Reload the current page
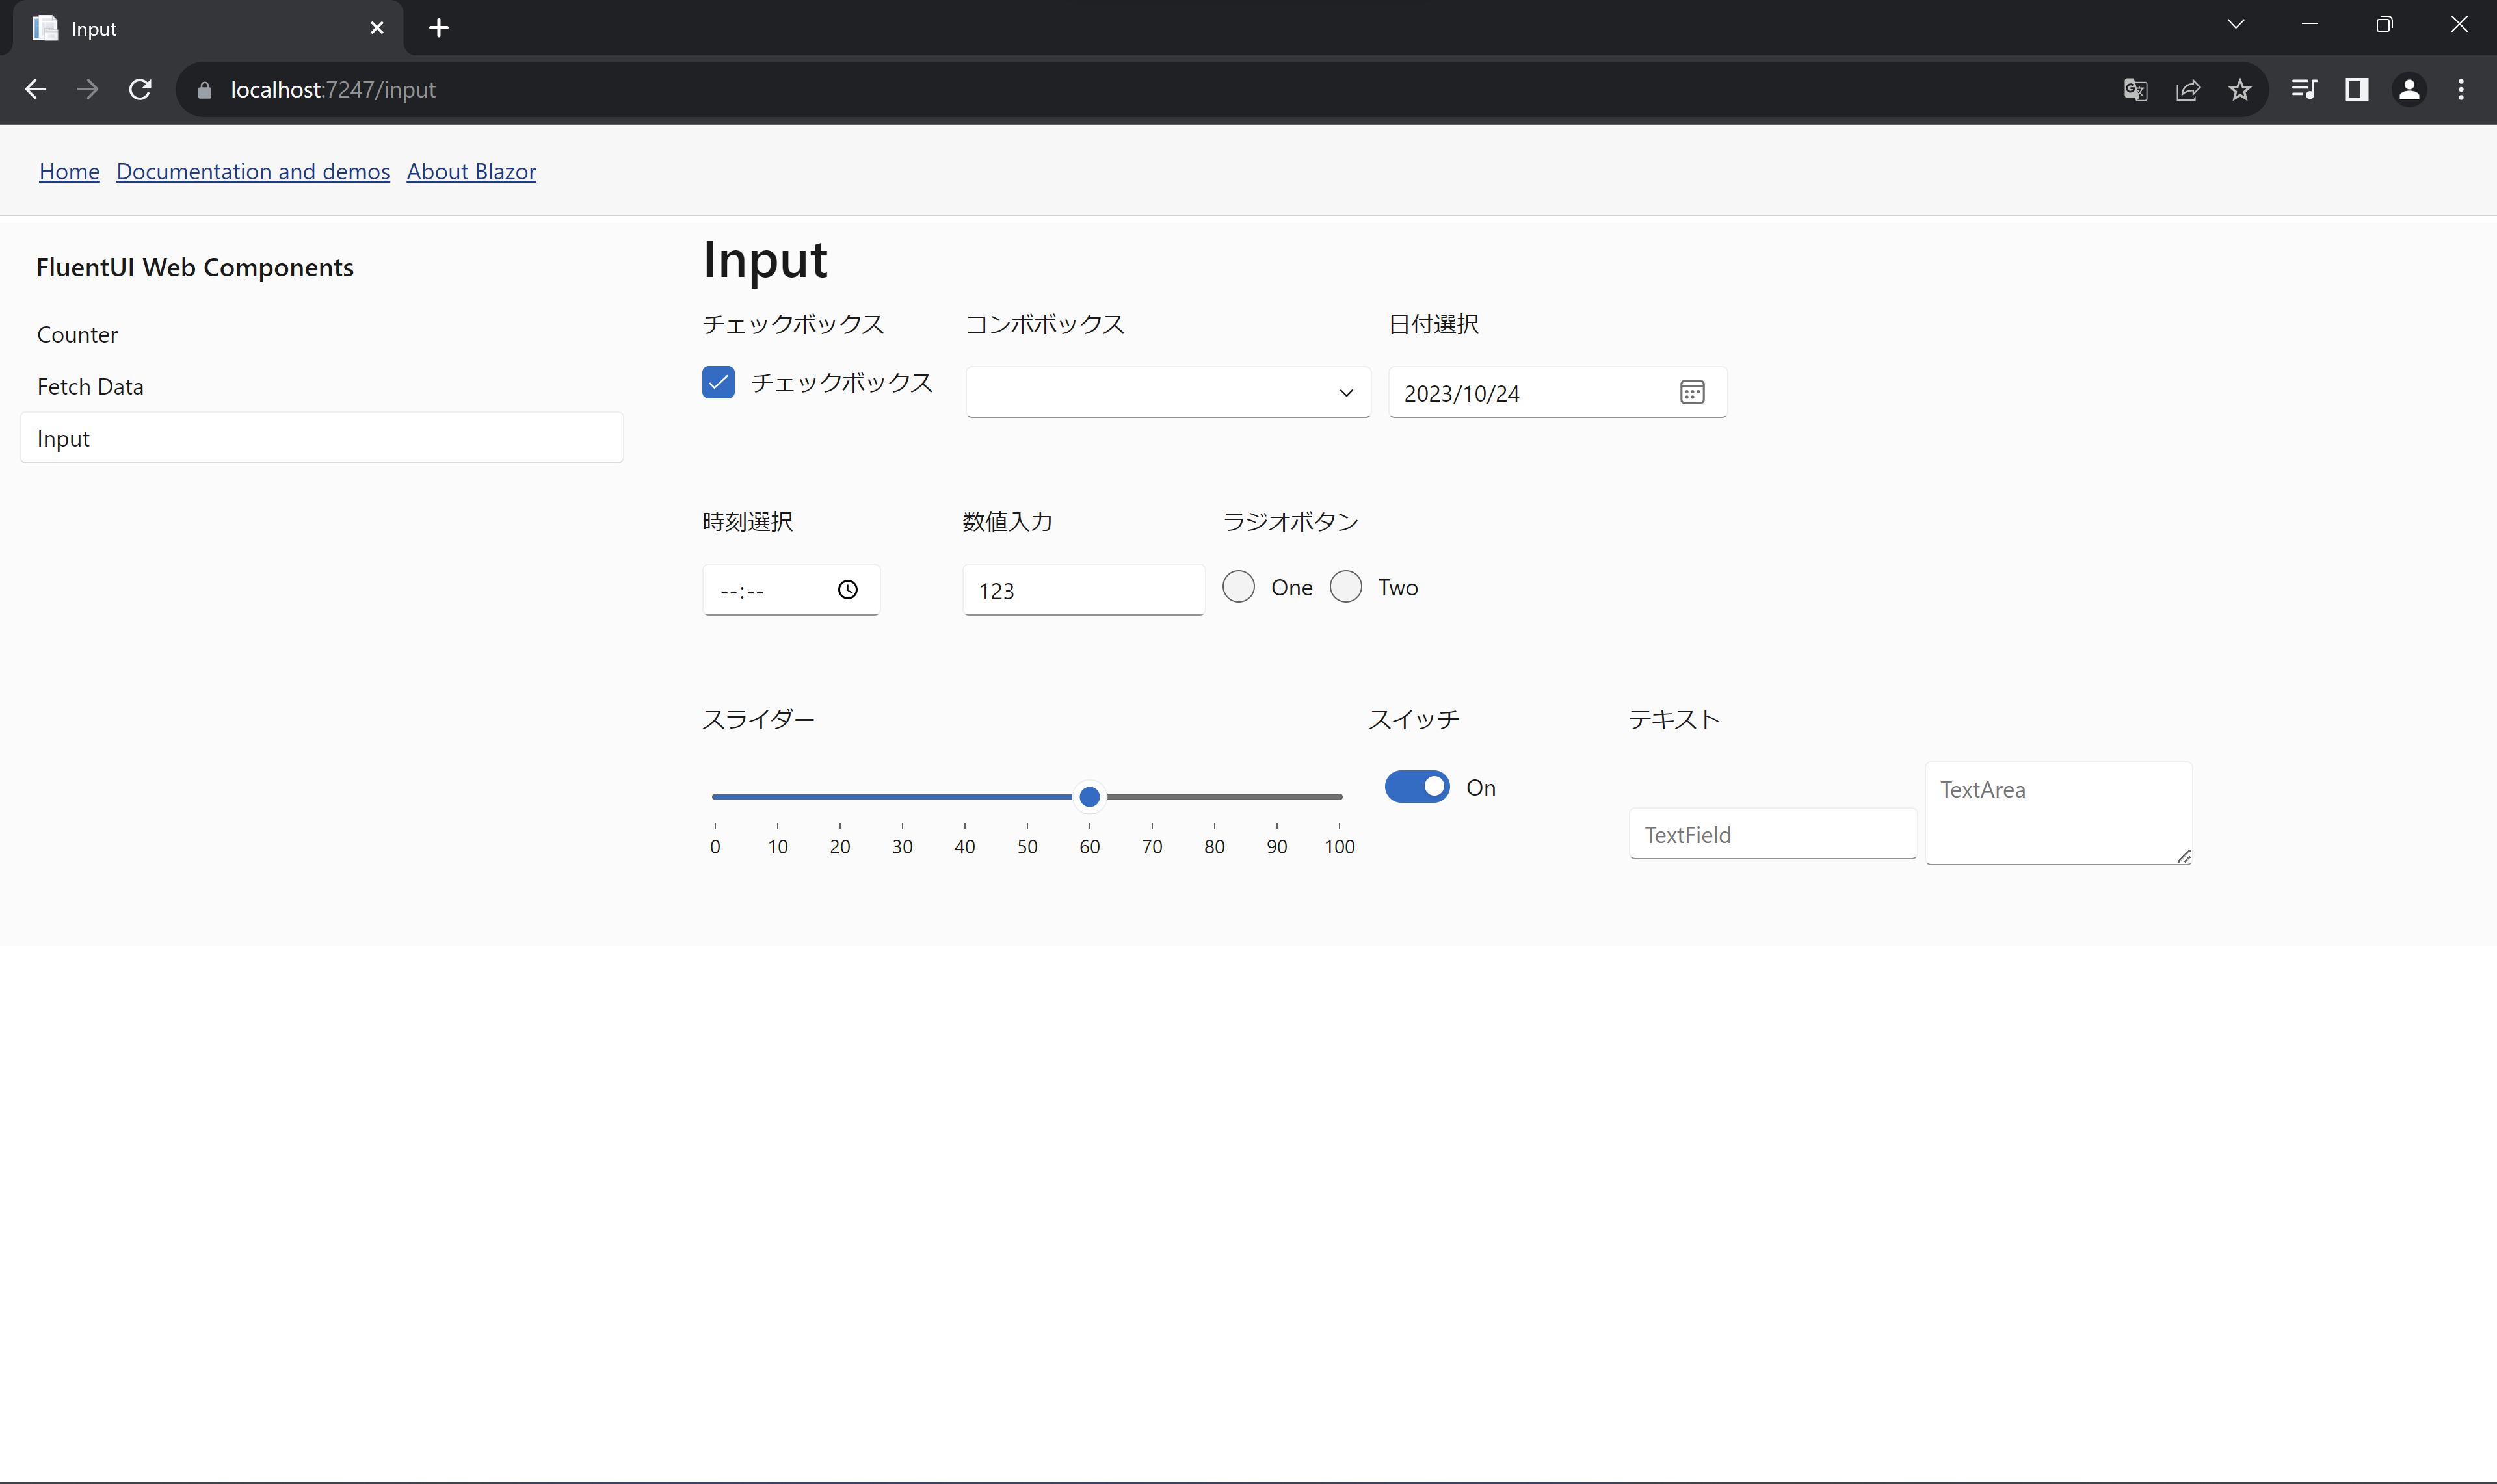 click(140, 90)
